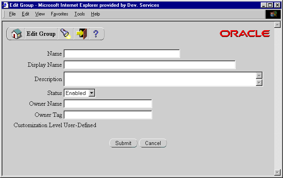
Task: Click into the Name text field
Action: coord(122,54)
